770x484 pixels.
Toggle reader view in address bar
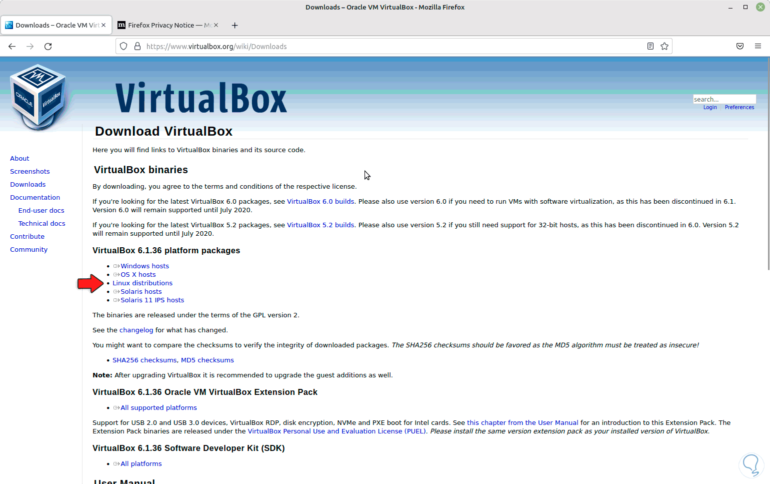650,46
